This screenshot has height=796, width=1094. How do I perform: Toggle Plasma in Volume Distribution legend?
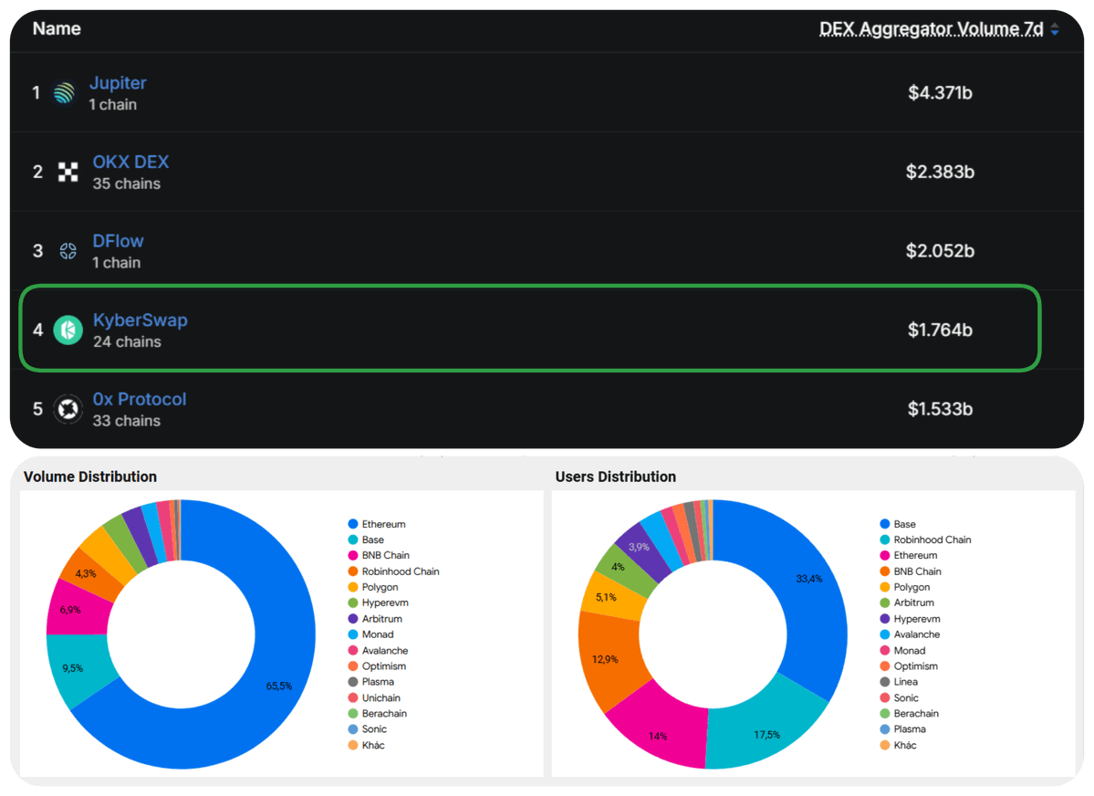371,682
